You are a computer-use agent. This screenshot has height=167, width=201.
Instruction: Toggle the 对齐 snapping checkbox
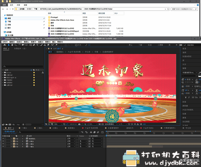[x=76, y=45]
